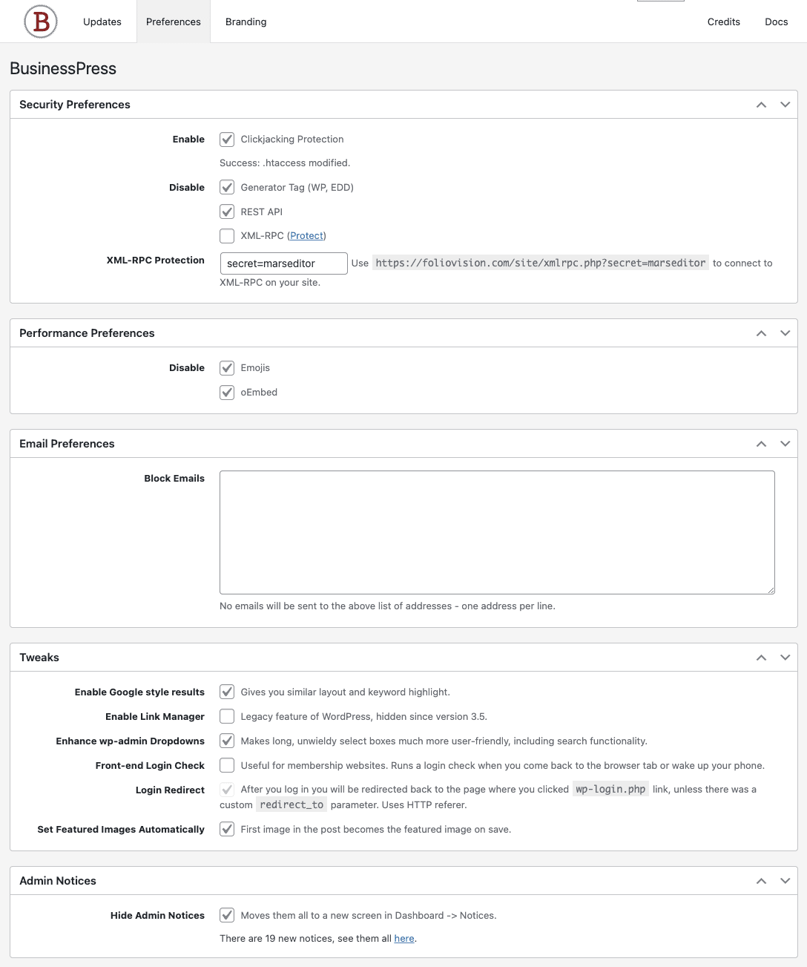The width and height of the screenshot is (807, 967).
Task: Click the xmlrpc.php secret URL code text
Action: 541,263
